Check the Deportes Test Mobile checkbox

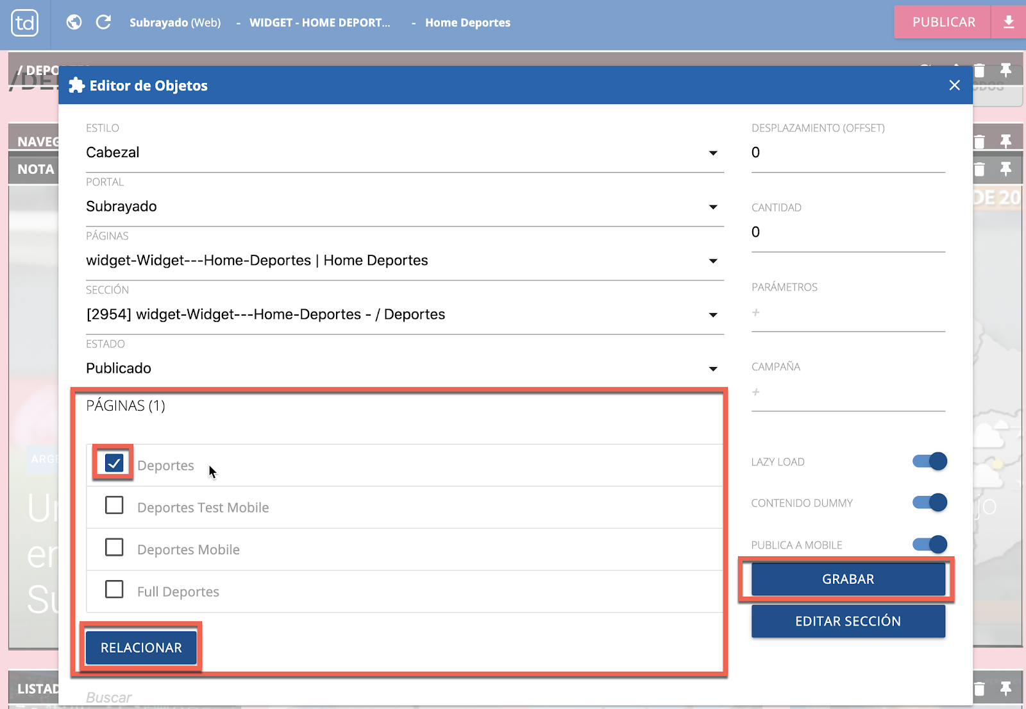114,506
